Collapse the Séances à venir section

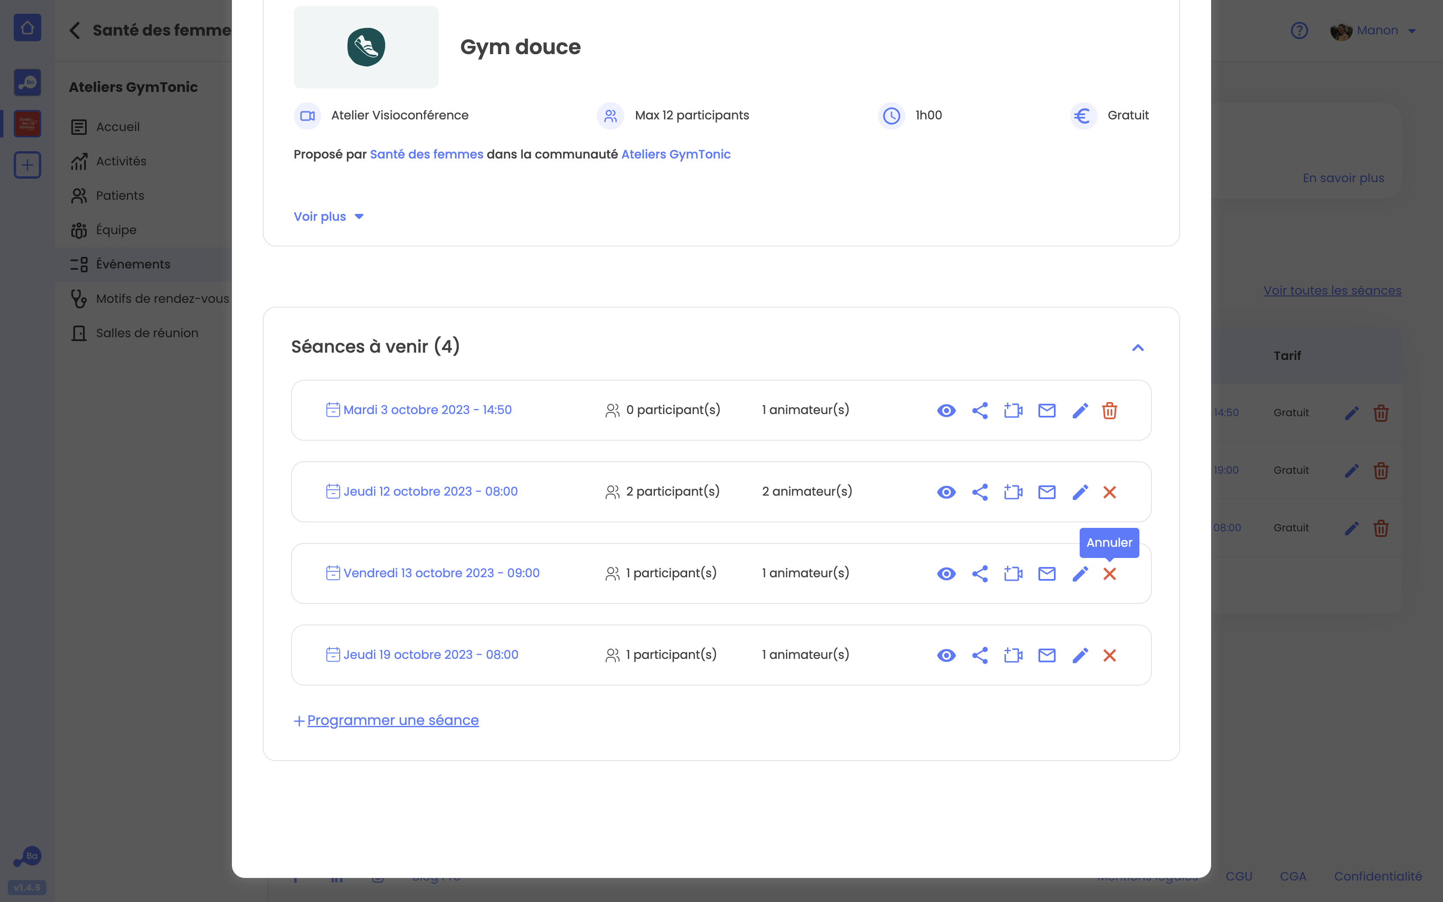point(1138,348)
